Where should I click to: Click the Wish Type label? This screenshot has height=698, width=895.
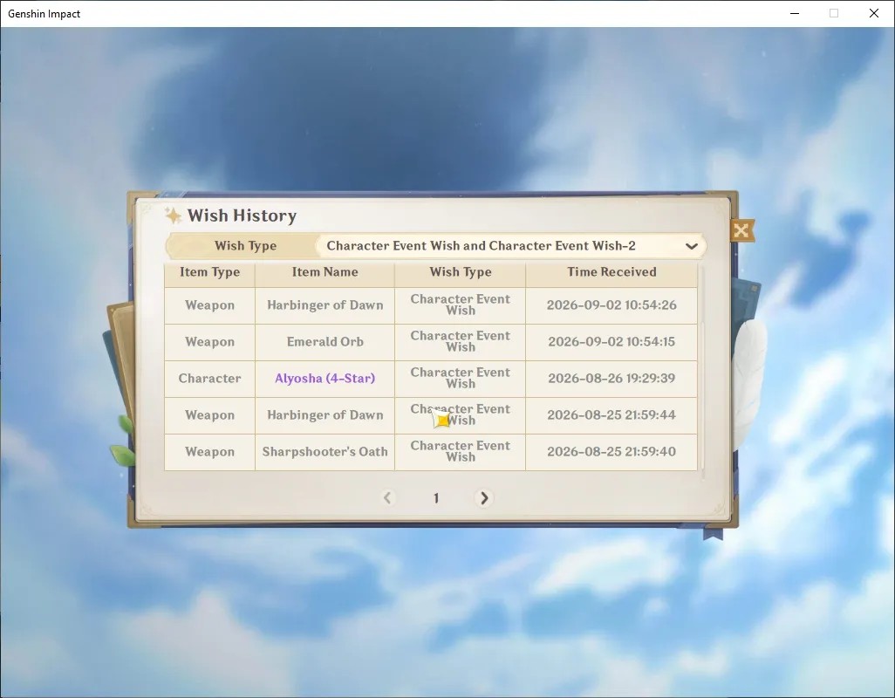(245, 246)
